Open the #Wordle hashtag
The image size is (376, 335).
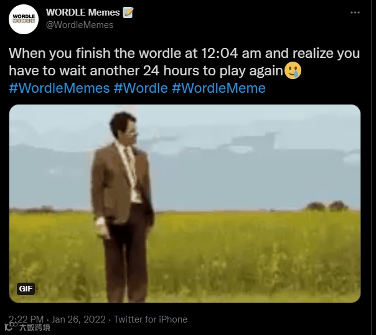click(141, 88)
